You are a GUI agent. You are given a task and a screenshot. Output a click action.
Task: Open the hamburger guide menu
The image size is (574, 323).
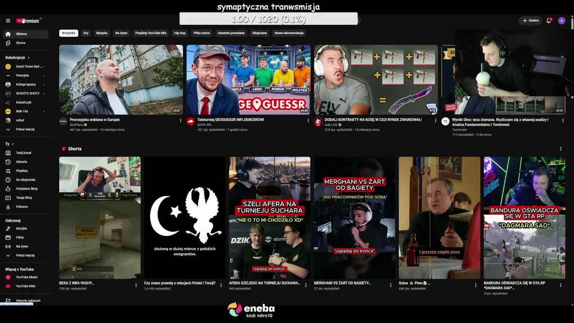(8, 21)
